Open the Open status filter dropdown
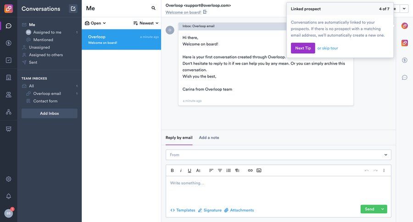 [x=95, y=23]
